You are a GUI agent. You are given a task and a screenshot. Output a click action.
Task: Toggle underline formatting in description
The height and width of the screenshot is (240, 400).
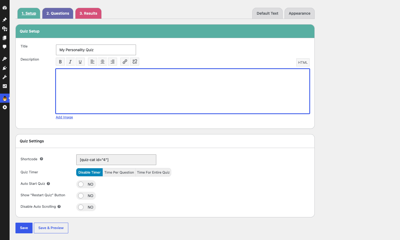coord(80,62)
